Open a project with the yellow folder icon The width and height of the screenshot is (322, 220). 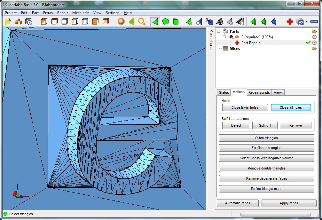[8, 21]
